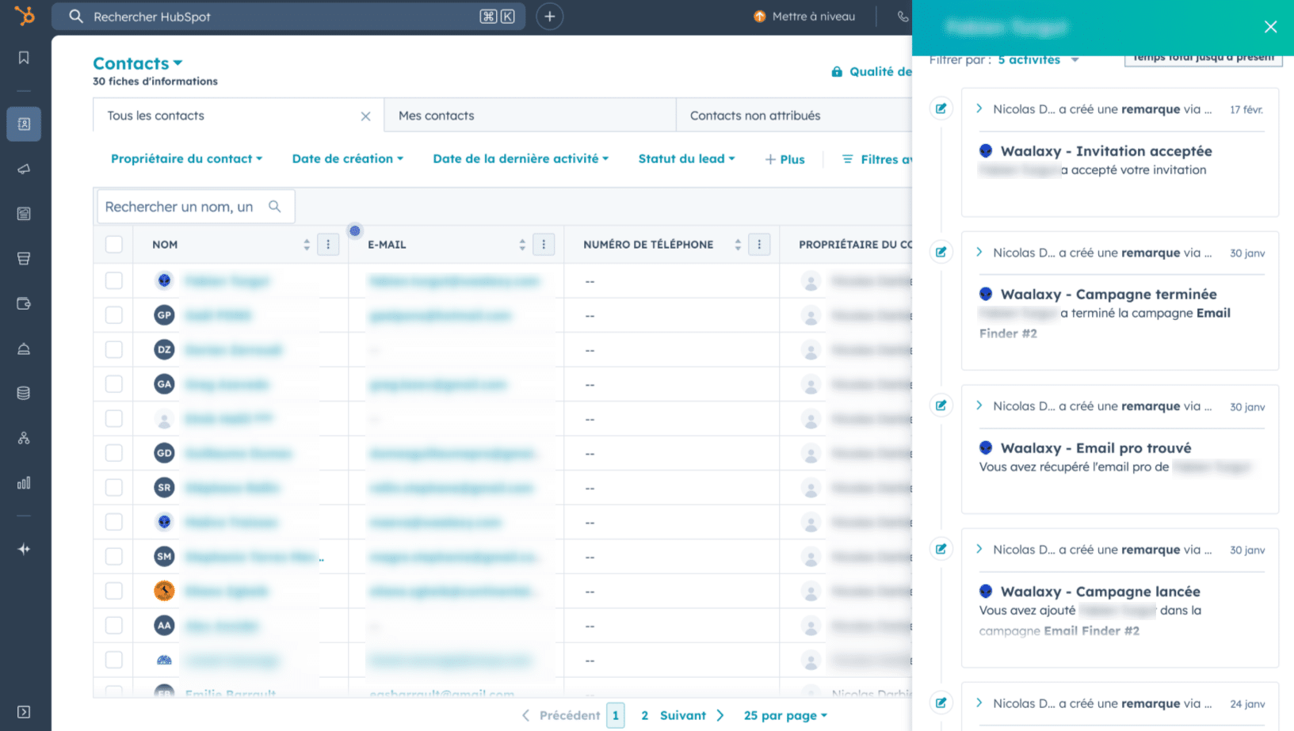The image size is (1294, 731).
Task: Open the Marketing megaphone icon
Action: pyautogui.click(x=24, y=169)
